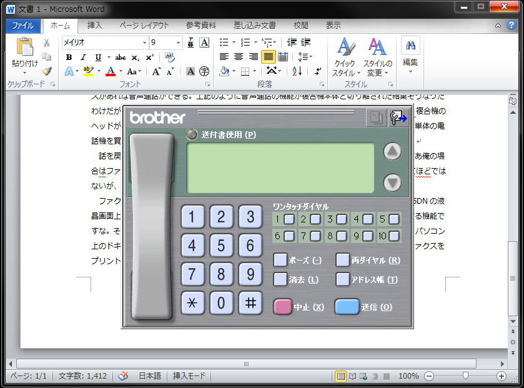The height and width of the screenshot is (388, 524).
Task: Open the メイリオ font dropdown
Action: click(144, 42)
